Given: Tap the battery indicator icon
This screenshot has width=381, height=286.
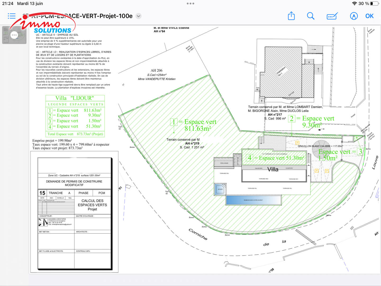Looking at the screenshot, I should [374, 3].
